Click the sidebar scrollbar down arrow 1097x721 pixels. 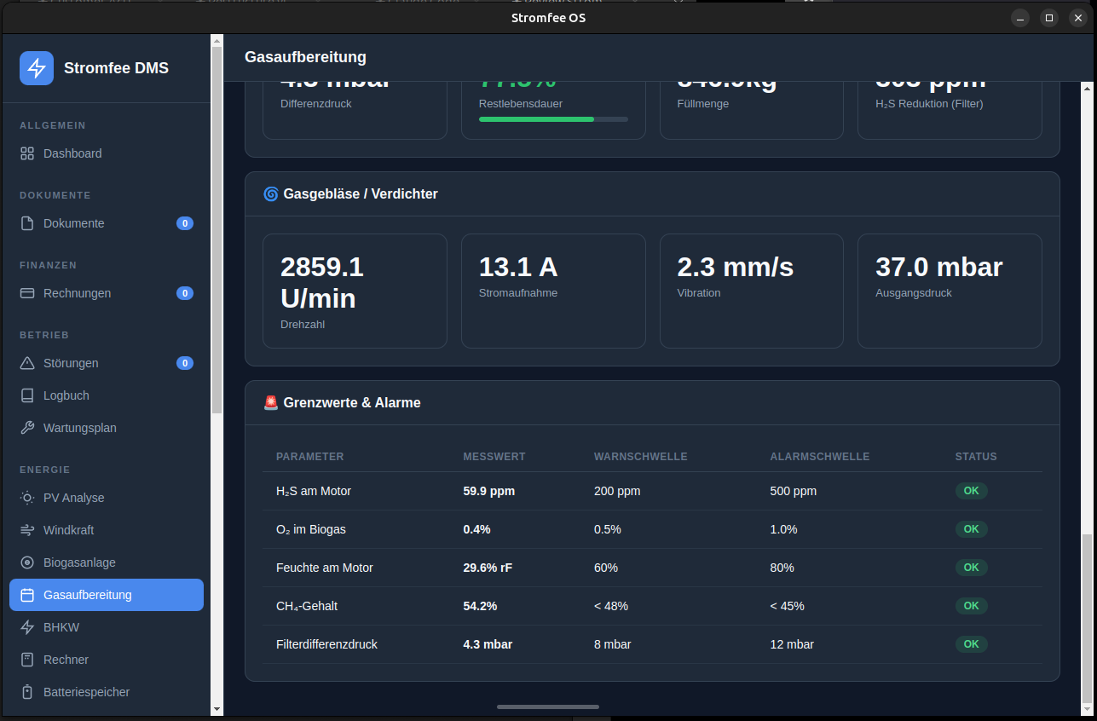point(217,709)
